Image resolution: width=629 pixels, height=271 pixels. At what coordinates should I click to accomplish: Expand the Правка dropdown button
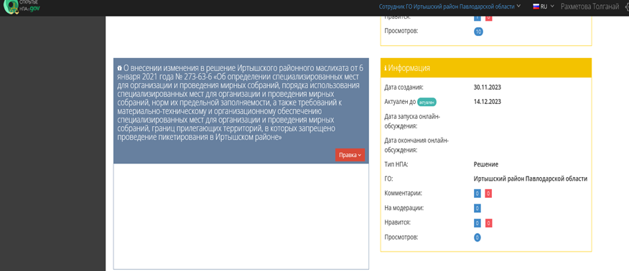tap(350, 155)
